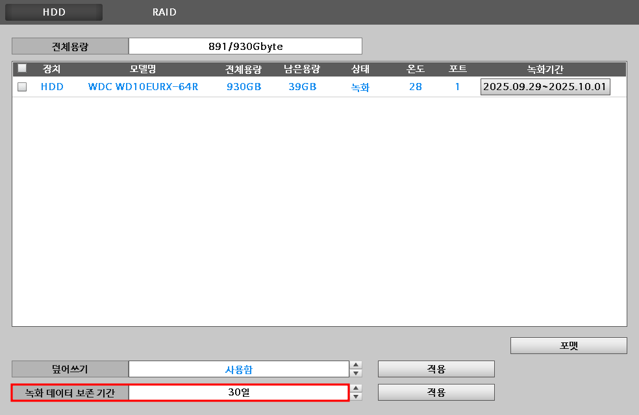Click the 장치 column header
The height and width of the screenshot is (415, 639).
click(51, 69)
